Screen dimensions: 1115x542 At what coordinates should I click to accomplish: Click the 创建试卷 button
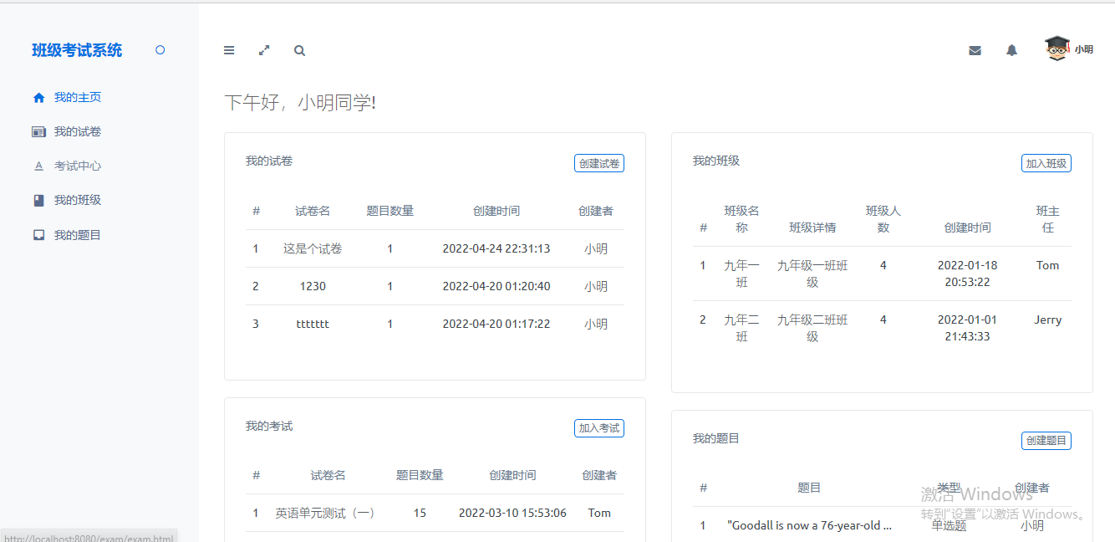599,163
